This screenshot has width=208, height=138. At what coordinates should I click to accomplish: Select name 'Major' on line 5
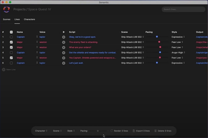20,58
